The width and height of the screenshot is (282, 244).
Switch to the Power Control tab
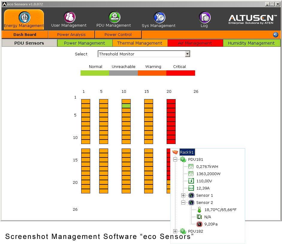point(118,35)
